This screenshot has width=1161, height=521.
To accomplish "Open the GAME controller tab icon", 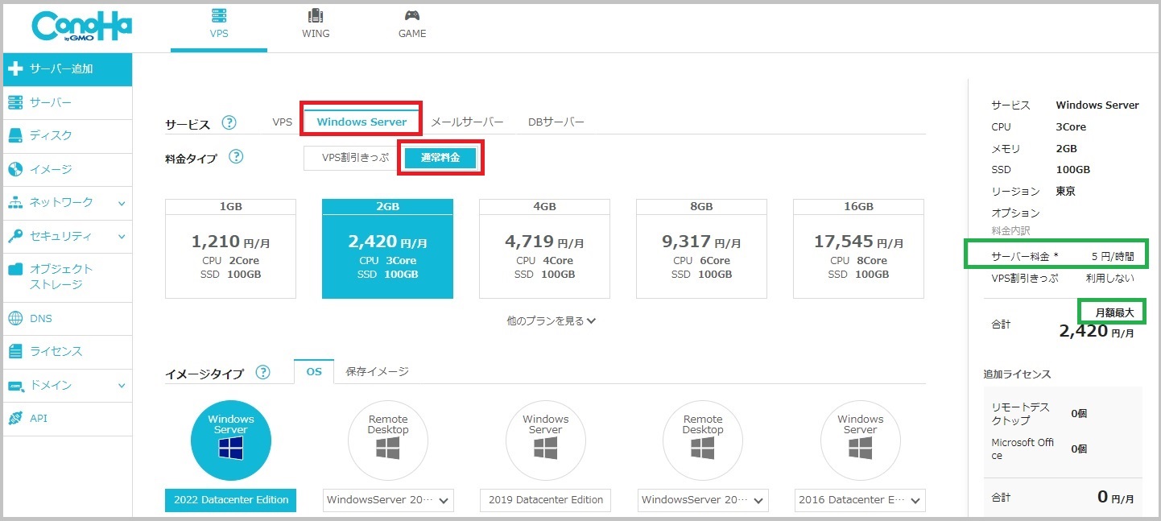I will (x=411, y=15).
